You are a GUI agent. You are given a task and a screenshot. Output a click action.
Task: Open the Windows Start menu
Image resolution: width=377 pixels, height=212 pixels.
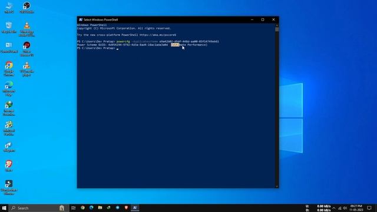tap(4, 208)
